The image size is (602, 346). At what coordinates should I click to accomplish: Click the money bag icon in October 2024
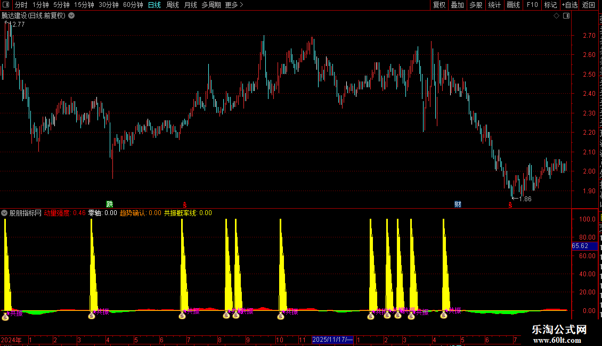pos(281,316)
